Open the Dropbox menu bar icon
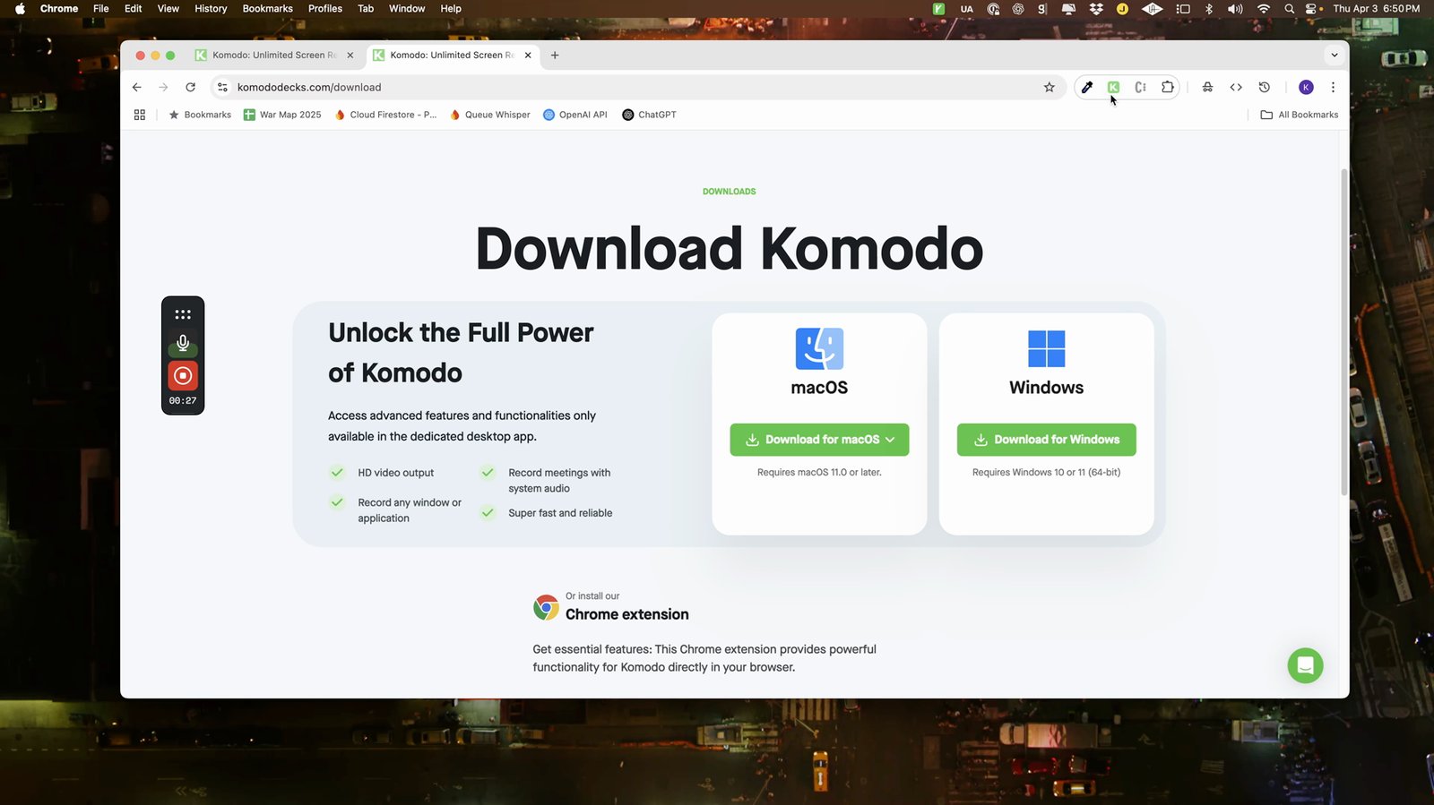This screenshot has height=805, width=1434. pyautogui.click(x=1096, y=9)
